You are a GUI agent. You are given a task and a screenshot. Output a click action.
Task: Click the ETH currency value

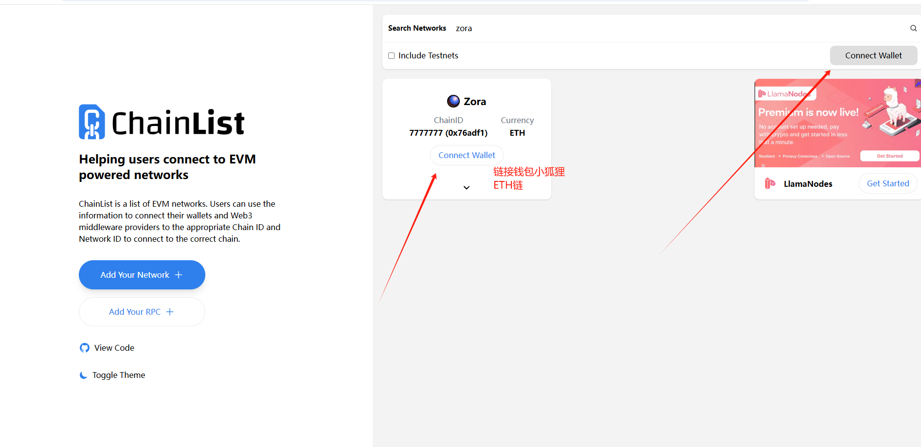pyautogui.click(x=517, y=133)
